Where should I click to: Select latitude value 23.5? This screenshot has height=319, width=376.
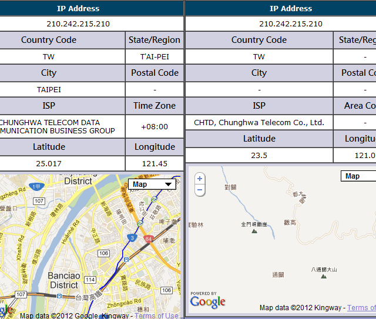259,155
